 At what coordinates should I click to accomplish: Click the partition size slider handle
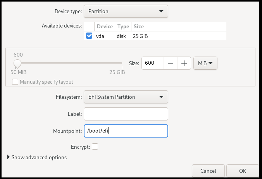17,63
